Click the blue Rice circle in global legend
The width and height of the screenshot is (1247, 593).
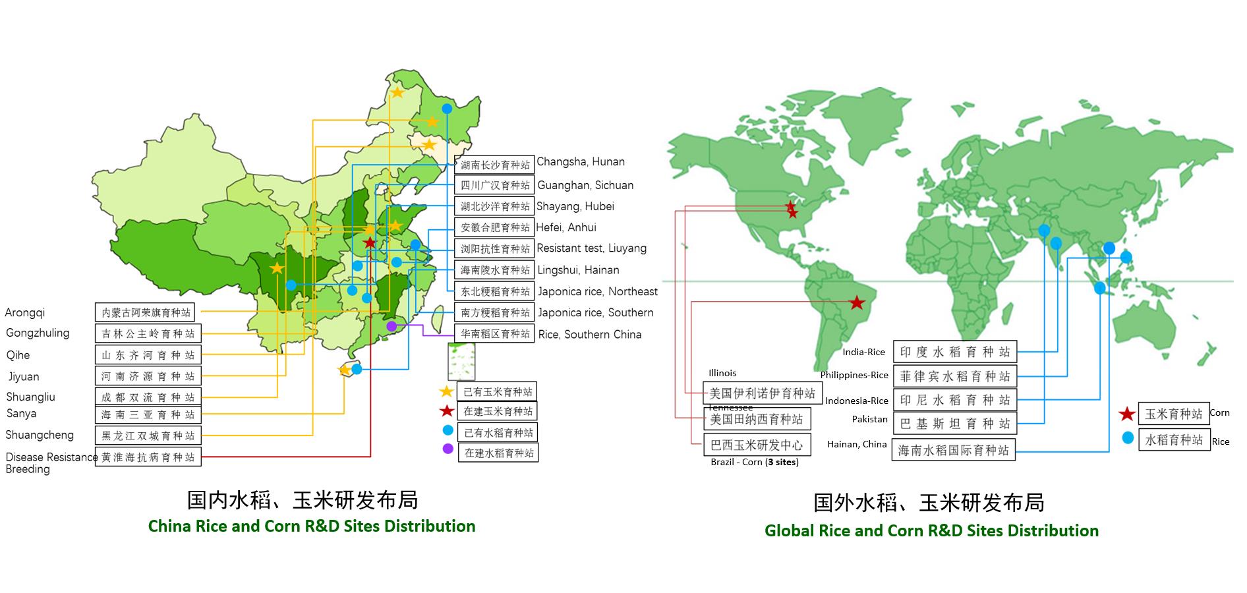(1127, 438)
